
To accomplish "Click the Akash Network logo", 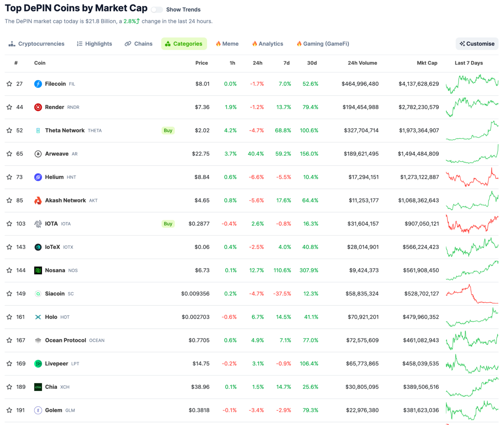I will [x=38, y=200].
